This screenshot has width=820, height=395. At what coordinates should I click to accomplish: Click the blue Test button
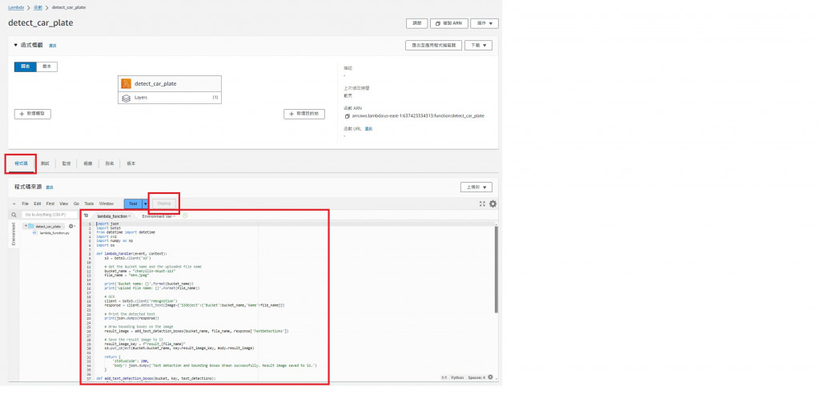(x=133, y=204)
